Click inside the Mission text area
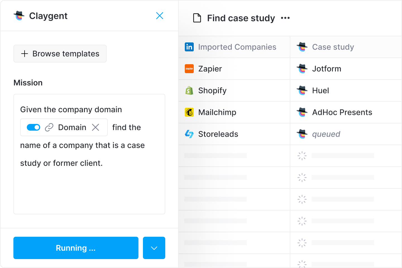 tap(89, 190)
